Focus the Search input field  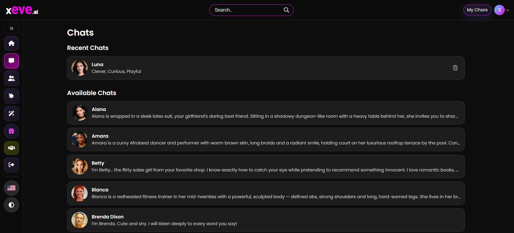(251, 10)
